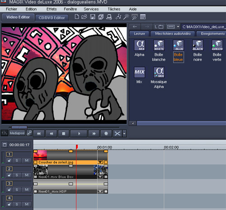Toggle the timeline view square icon
This screenshot has height=210, width=226.
click(5, 145)
